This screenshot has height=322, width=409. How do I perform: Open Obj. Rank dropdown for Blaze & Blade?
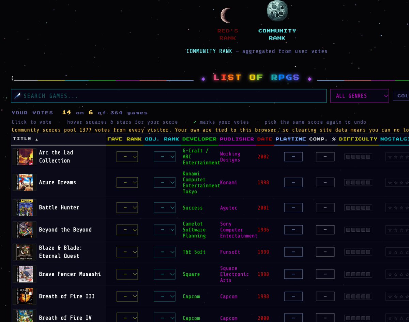pyautogui.click(x=165, y=252)
